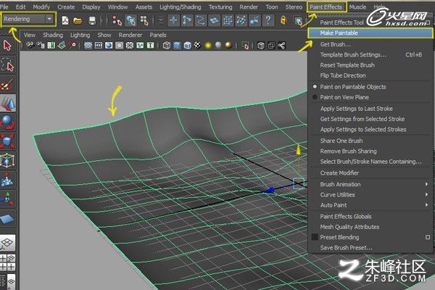The image size is (435, 290).
Task: Toggle viewport smooth shade blue cube
Action: point(177,45)
